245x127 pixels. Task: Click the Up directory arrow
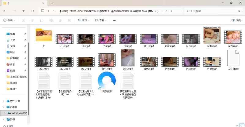(24, 11)
